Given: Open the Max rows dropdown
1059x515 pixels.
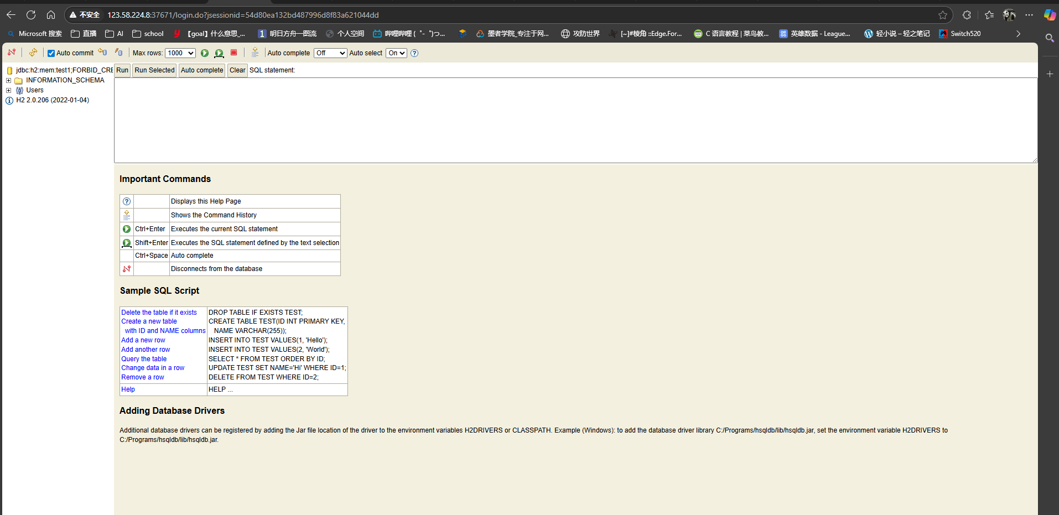Looking at the screenshot, I should 180,53.
